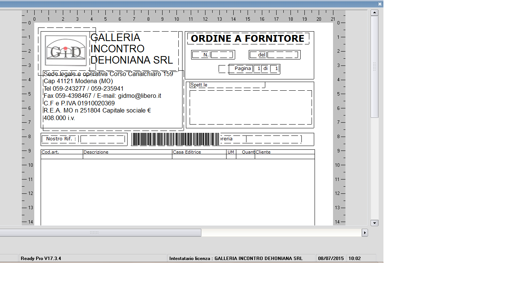Click the vertical scrollbar up arrow
The image size is (514, 289).
point(374,12)
